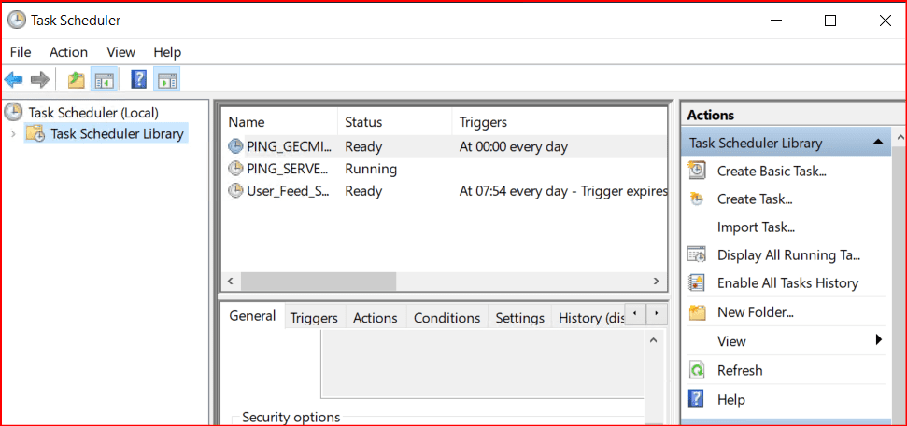This screenshot has height=426, width=907.
Task: Toggle the Show/Hide Console Tree icon
Action: coord(104,80)
